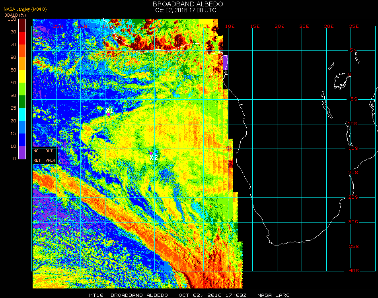The height and width of the screenshot is (298, 378).
Task: Click the '10S' latitude label
Action: point(353,124)
